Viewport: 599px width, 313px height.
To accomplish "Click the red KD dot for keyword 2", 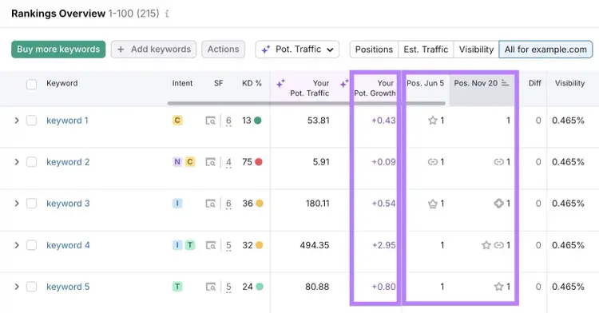I will (x=259, y=162).
